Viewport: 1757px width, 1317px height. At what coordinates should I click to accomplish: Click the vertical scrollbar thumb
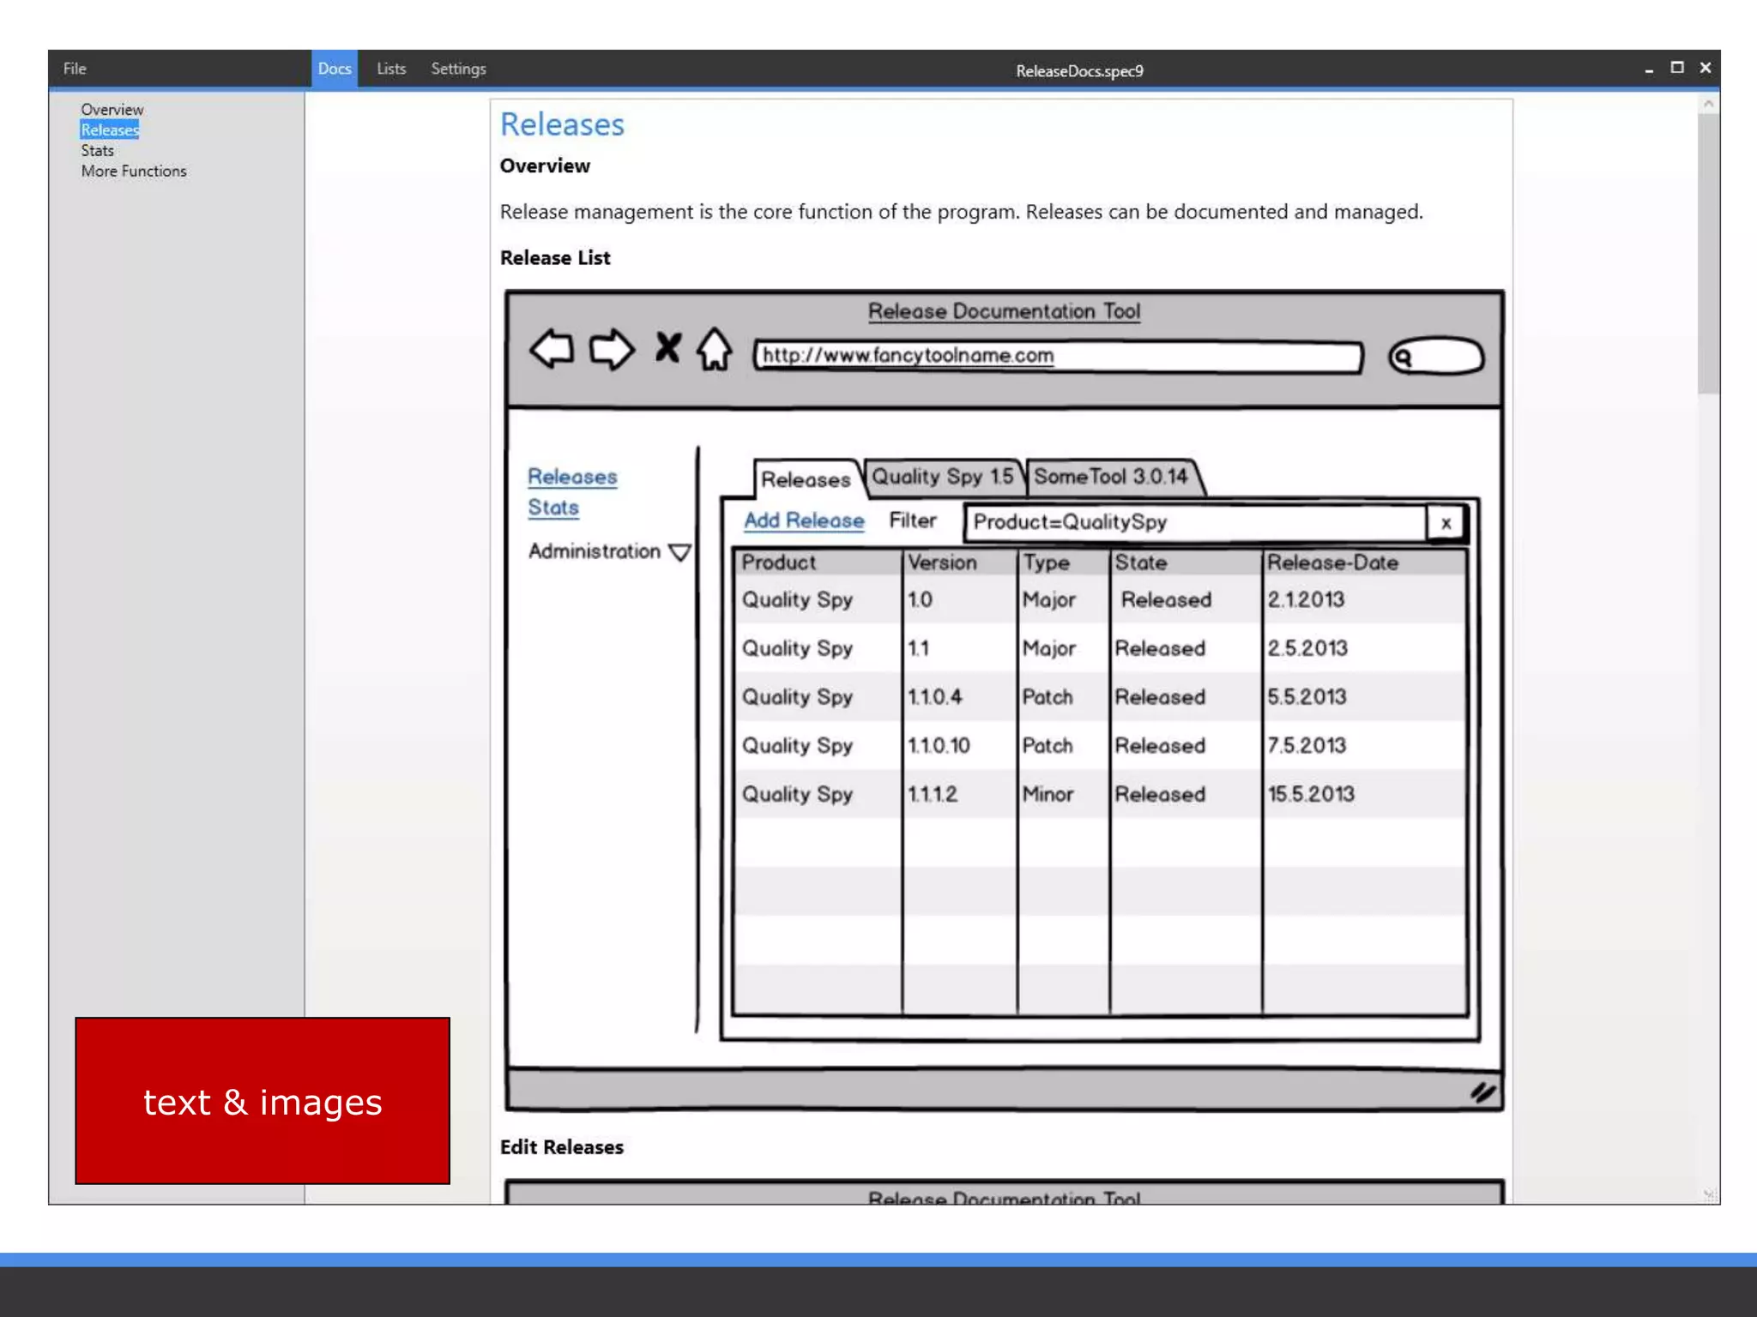(1707, 253)
